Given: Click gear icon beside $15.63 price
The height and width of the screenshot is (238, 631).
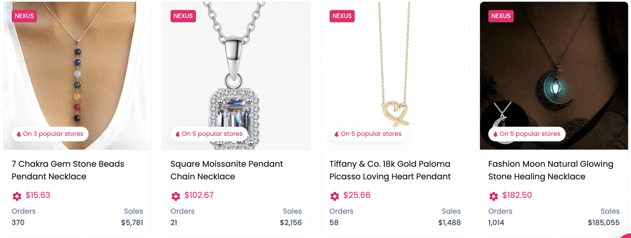Looking at the screenshot, I should pyautogui.click(x=17, y=196).
